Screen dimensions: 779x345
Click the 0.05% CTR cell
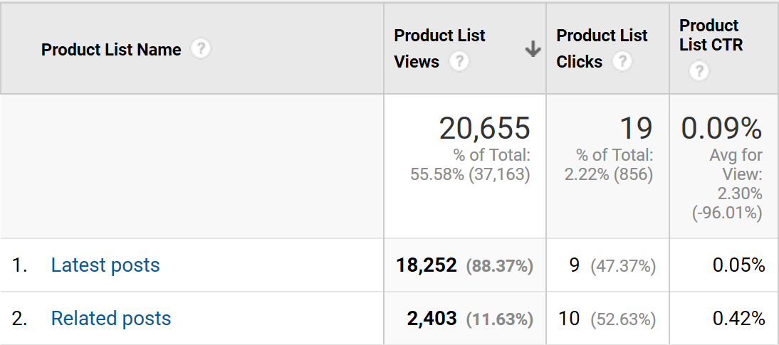tap(738, 265)
